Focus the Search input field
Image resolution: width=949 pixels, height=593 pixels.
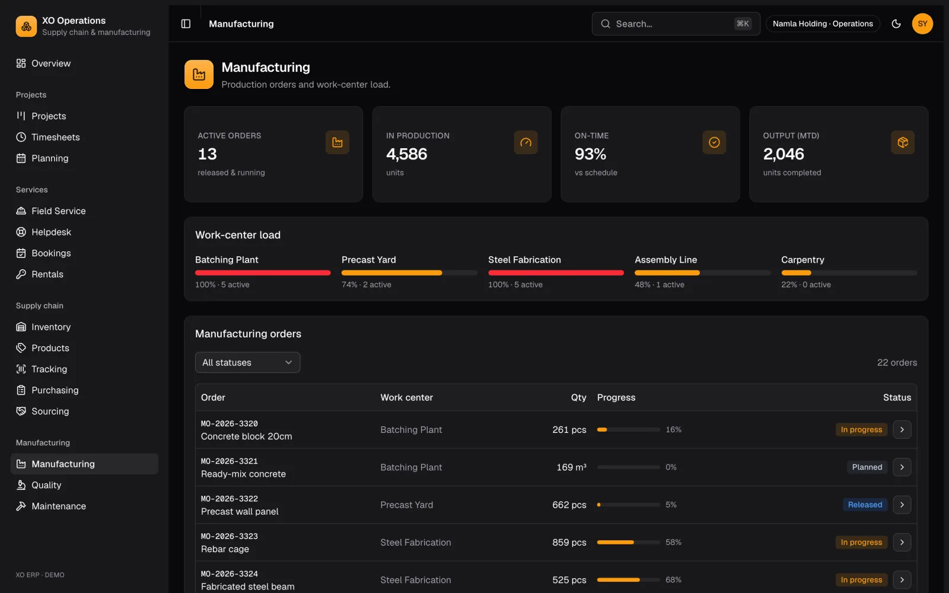676,24
